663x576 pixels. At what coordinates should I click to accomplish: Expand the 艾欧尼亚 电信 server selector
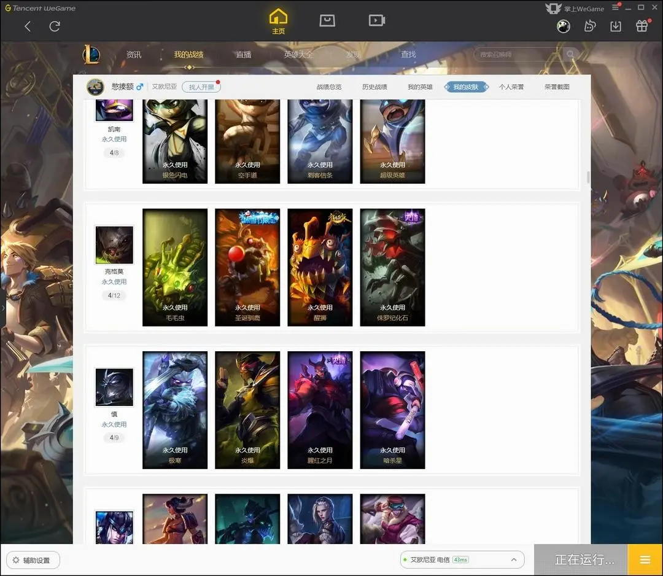pos(462,559)
